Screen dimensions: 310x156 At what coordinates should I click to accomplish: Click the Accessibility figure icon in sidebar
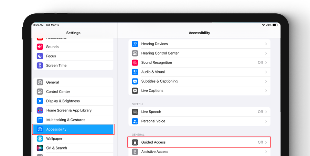tap(40, 129)
